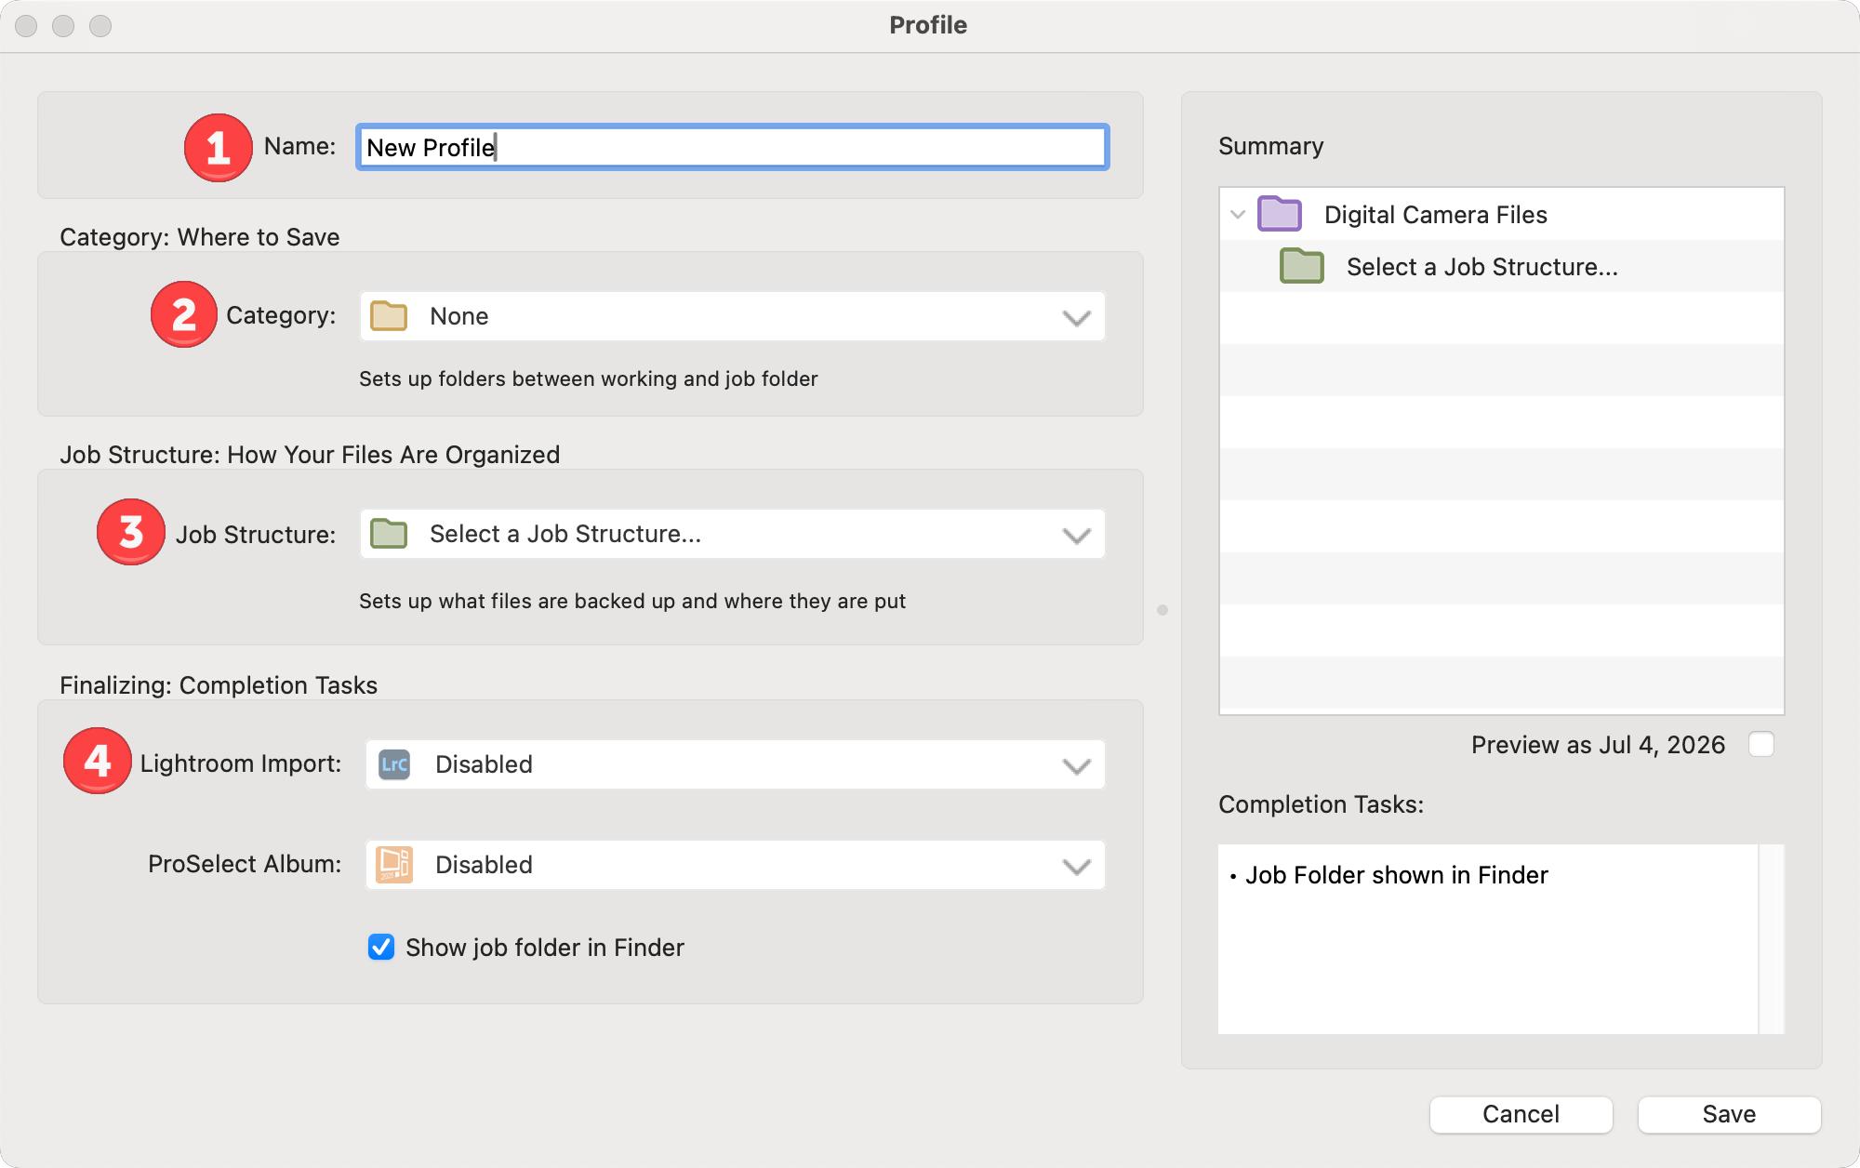This screenshot has width=1860, height=1168.
Task: Collapse the Digital Camera Files tree row
Action: tap(1238, 215)
